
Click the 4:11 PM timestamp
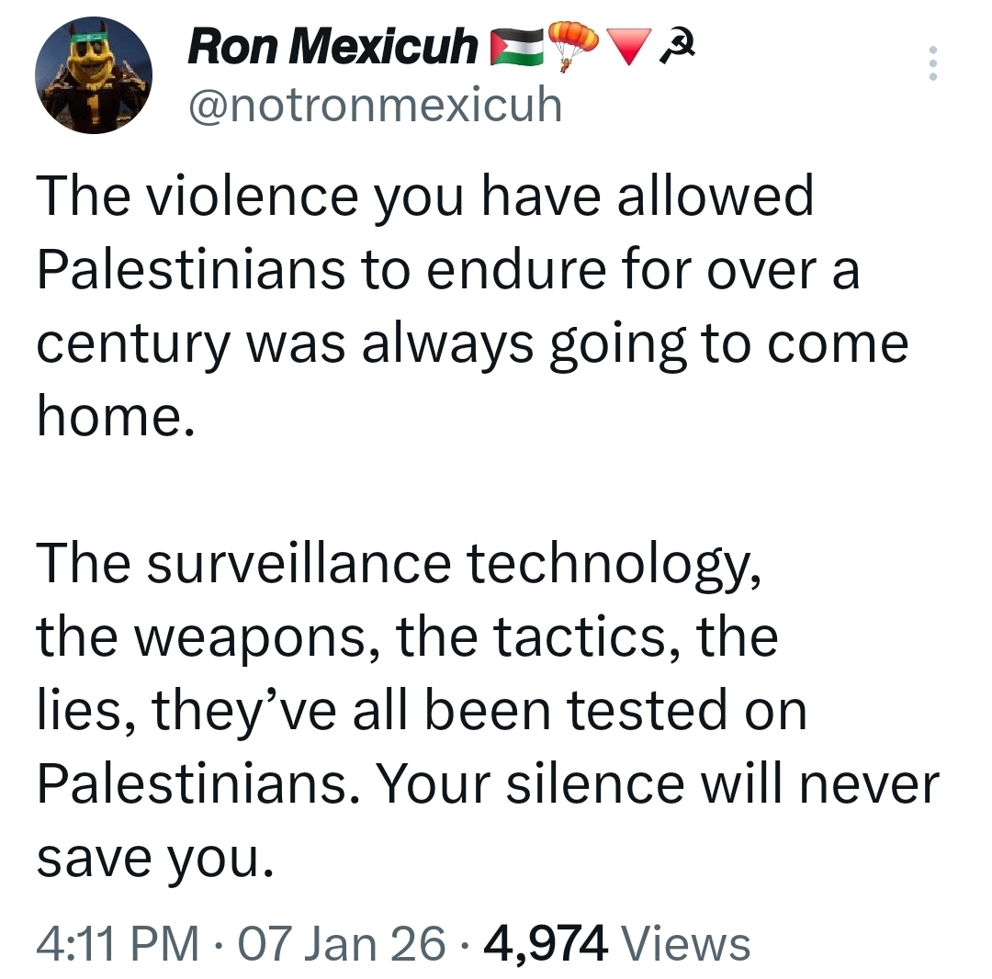pyautogui.click(x=118, y=943)
